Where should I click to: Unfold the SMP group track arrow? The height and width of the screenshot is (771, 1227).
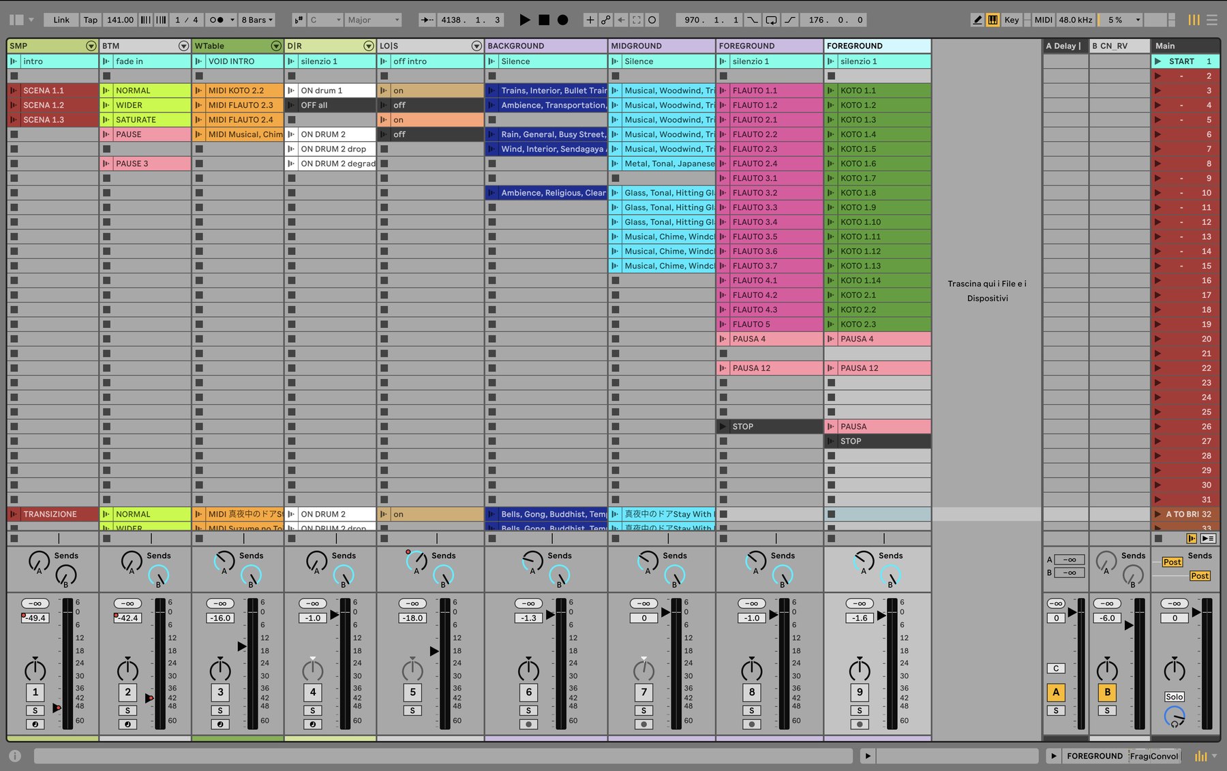(91, 46)
